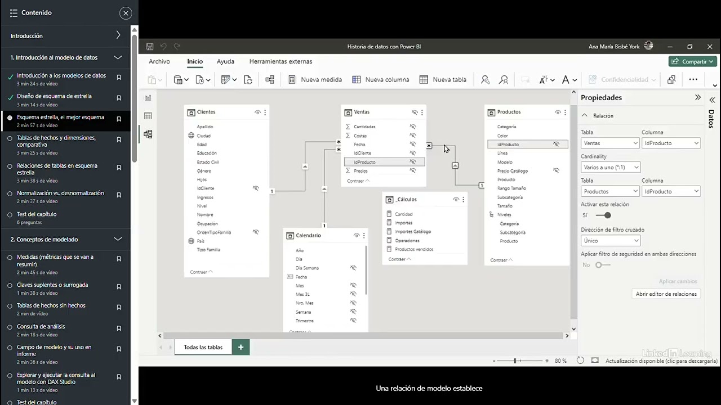Select the Inicio ribbon tab
Viewport: 721px width, 405px height.
tap(195, 61)
